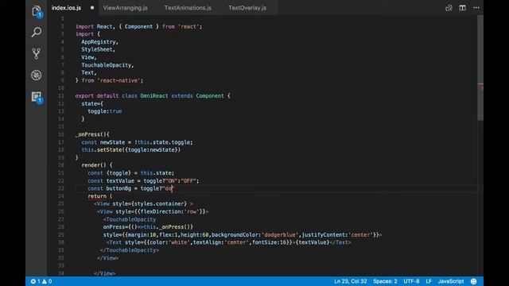Click the closing '</TouchableOpacity>' tag
Image resolution: width=509 pixels, height=286 pixels.
130,250
